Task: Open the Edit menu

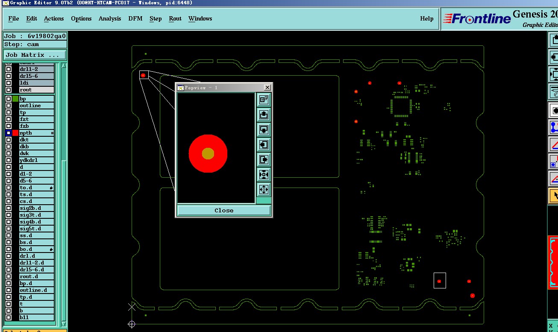Action: tap(32, 18)
